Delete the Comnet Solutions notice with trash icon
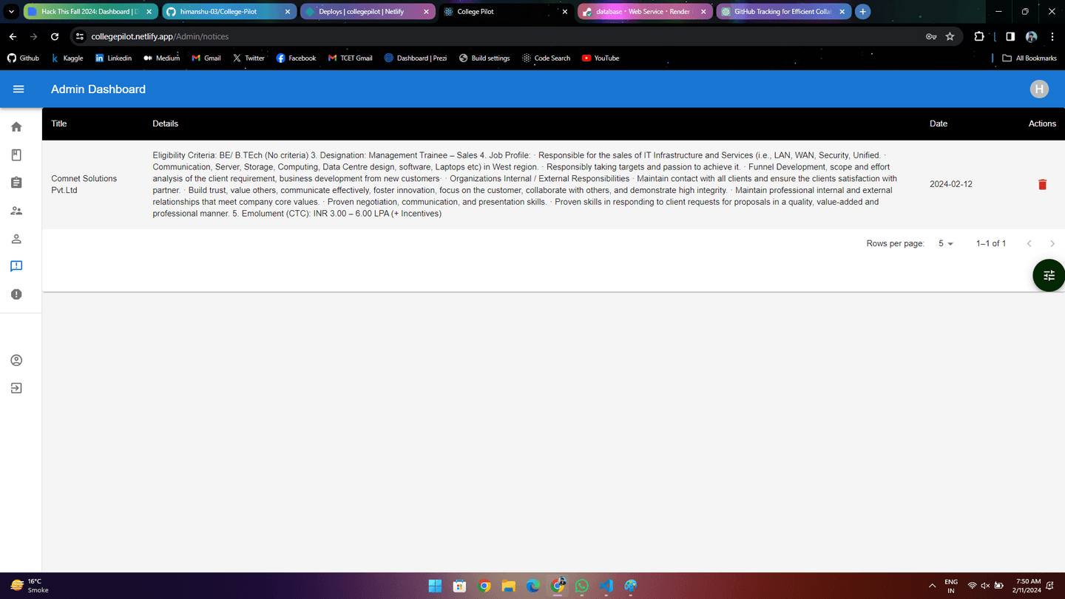Screen dimensions: 1065x599 click(1042, 184)
